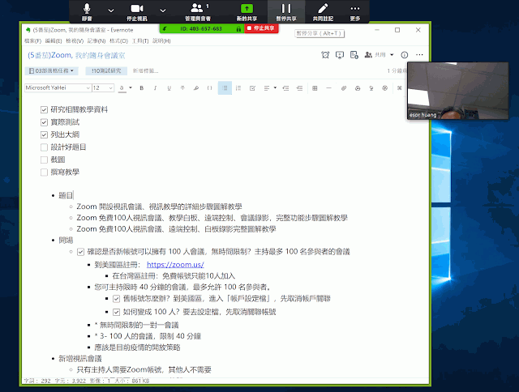519x392 pixels.
Task: Mute the microphone in Zoom toolbar
Action: pyautogui.click(x=87, y=12)
